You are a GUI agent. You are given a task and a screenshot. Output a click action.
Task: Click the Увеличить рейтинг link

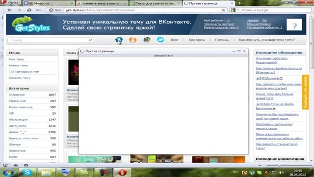click(x=219, y=24)
